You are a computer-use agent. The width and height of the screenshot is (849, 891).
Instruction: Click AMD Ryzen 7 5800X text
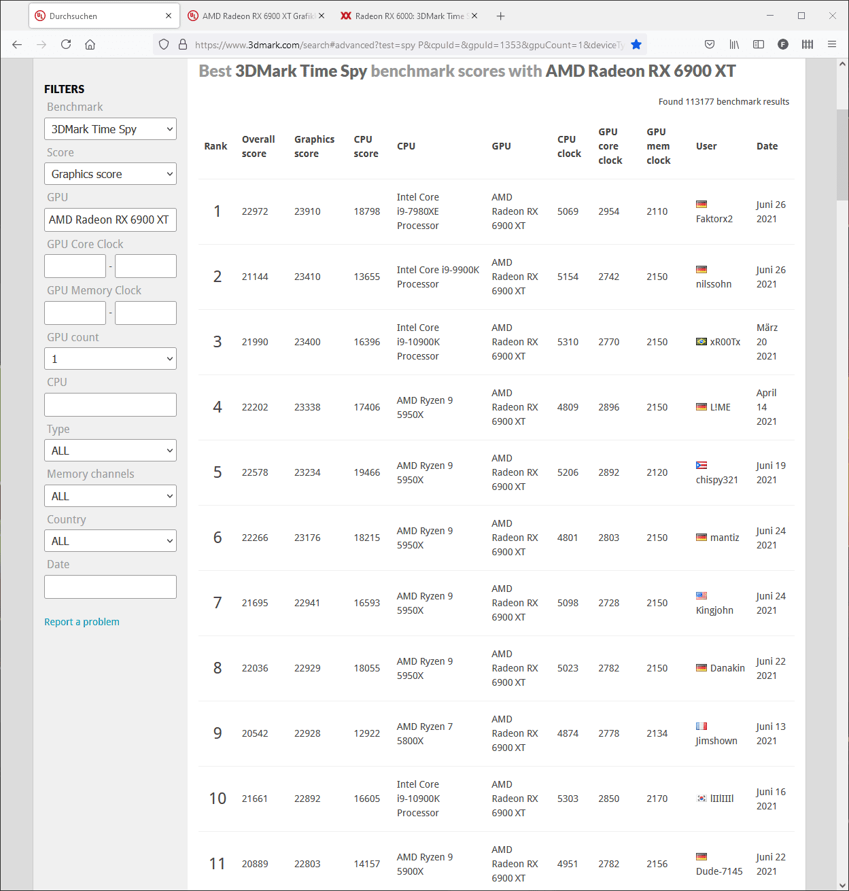point(425,733)
